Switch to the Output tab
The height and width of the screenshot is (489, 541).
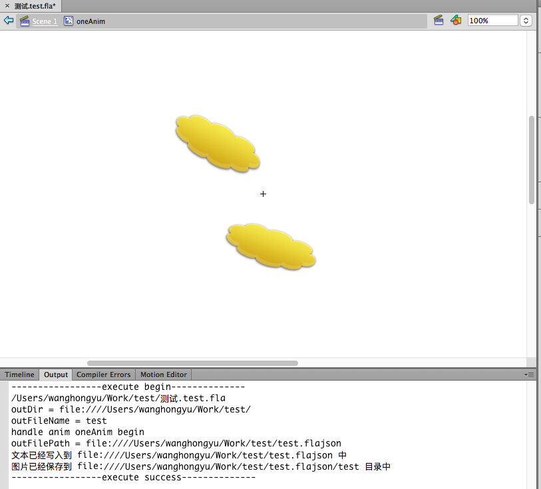(56, 375)
